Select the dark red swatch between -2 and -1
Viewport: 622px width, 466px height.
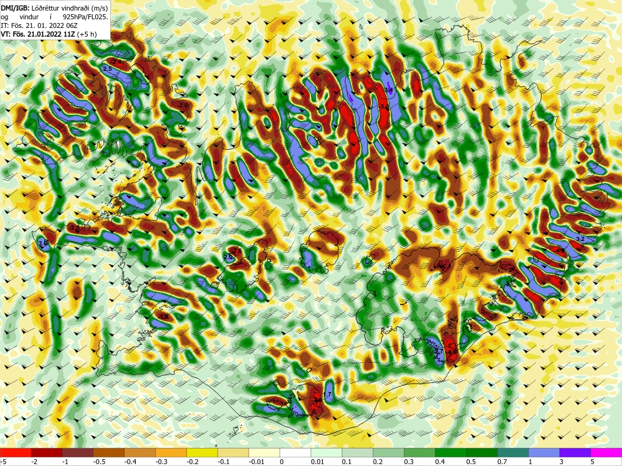point(47,452)
